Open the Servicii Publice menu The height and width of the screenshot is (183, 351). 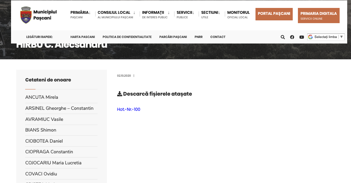click(185, 15)
